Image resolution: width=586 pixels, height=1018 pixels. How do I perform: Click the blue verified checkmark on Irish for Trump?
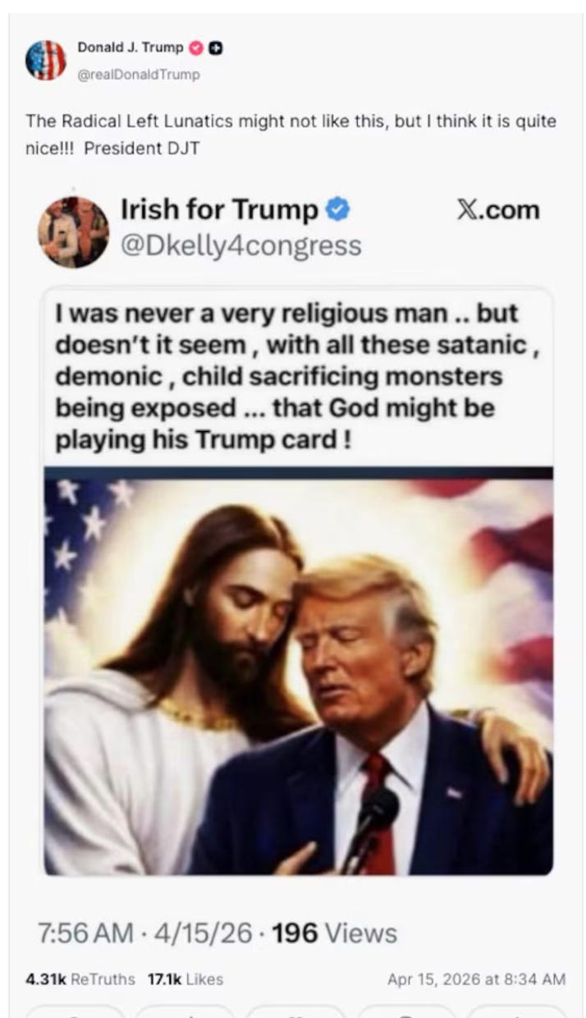(338, 210)
